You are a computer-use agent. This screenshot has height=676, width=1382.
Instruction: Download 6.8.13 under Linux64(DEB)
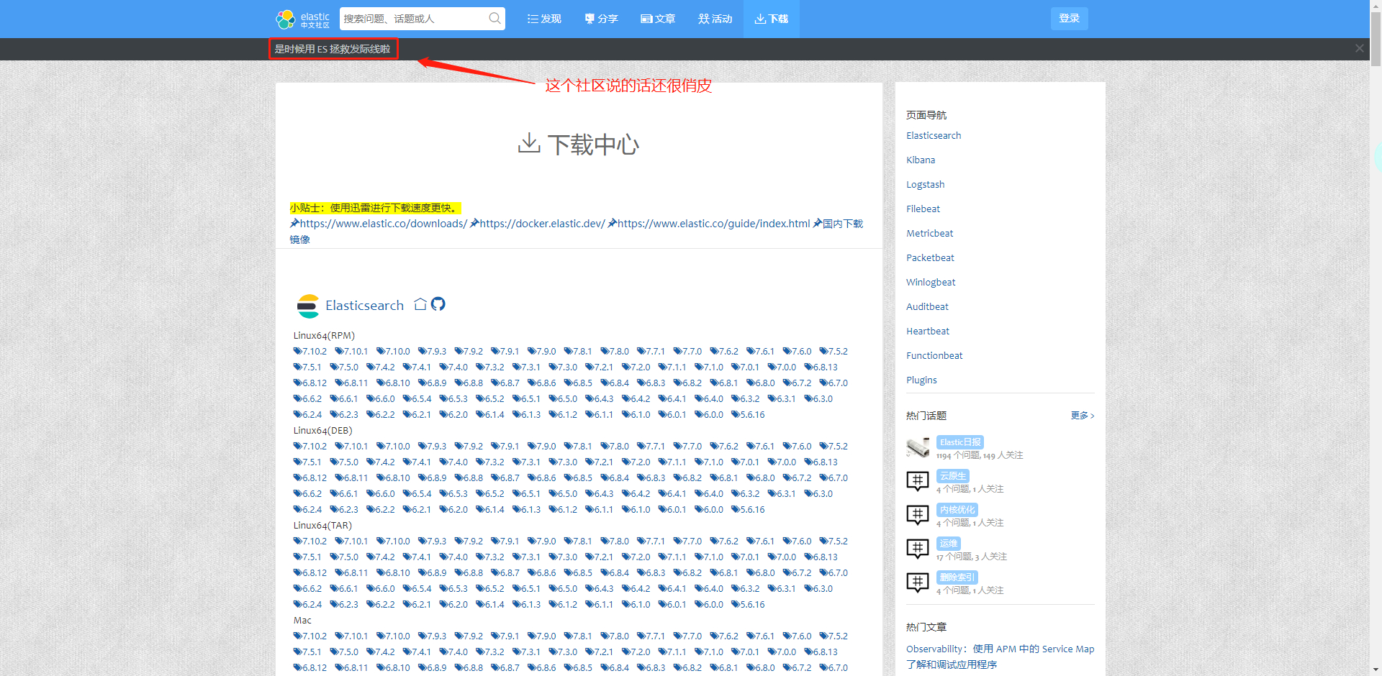pos(821,462)
